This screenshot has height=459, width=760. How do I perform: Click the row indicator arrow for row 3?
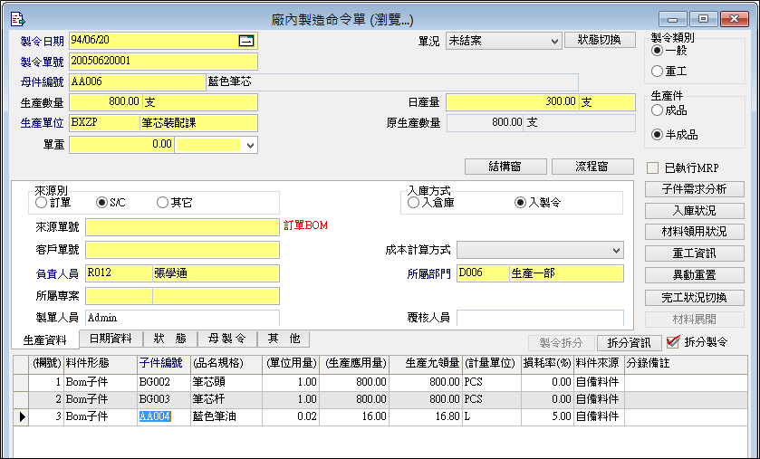tap(22, 416)
